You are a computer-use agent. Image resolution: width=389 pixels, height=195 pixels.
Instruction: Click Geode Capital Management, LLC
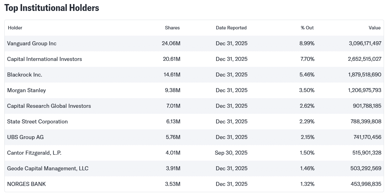pos(48,168)
